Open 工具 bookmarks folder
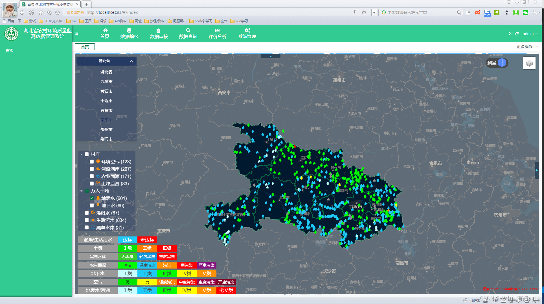The height and width of the screenshot is (304, 544). tap(85, 21)
